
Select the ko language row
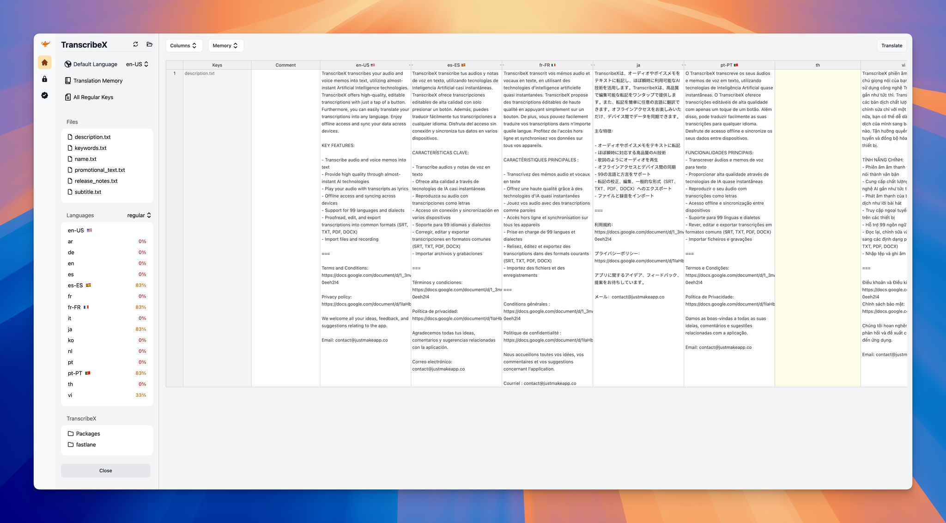[x=107, y=340]
